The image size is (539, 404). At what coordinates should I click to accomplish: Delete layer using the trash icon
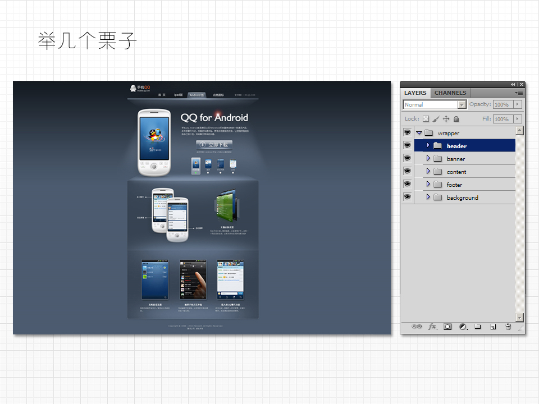pyautogui.click(x=508, y=327)
